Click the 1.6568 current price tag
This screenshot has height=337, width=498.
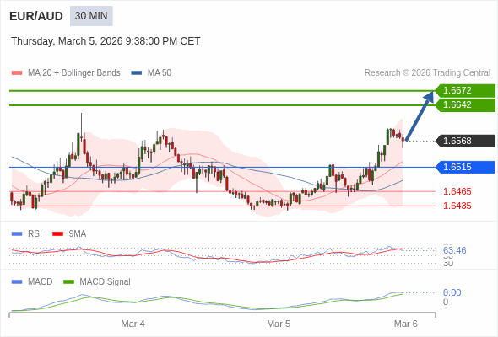click(x=465, y=141)
